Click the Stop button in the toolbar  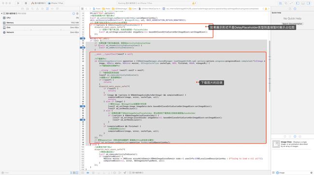[26, 3]
